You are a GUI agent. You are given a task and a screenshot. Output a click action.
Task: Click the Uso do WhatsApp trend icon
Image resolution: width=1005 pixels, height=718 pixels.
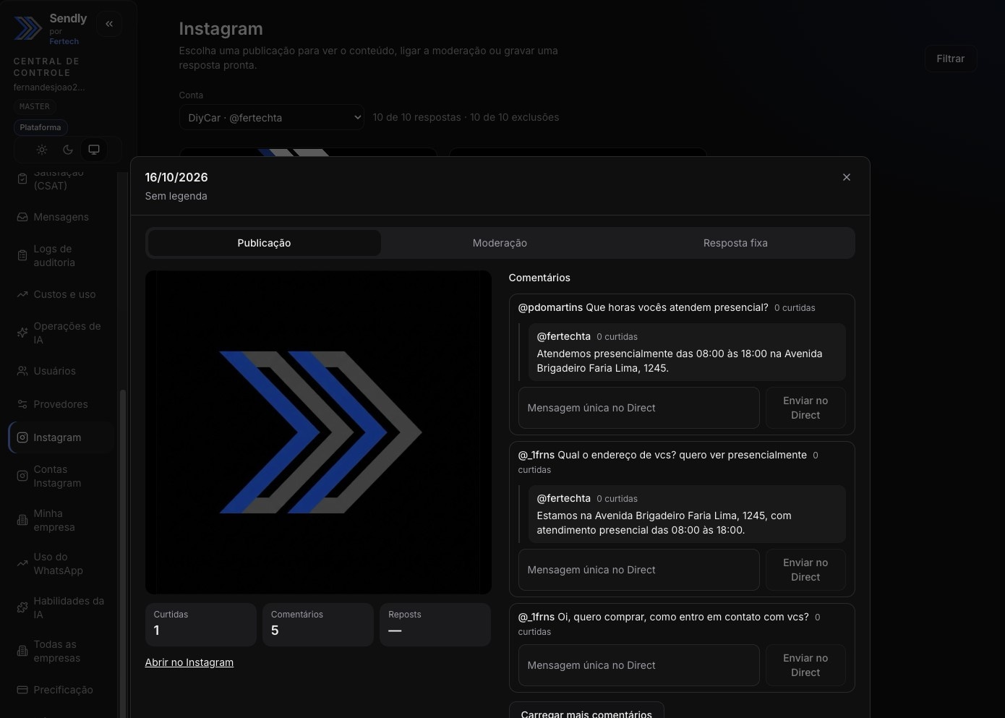pyautogui.click(x=22, y=563)
